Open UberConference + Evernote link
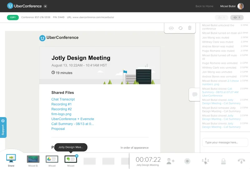The image size is (250, 169). [73, 119]
